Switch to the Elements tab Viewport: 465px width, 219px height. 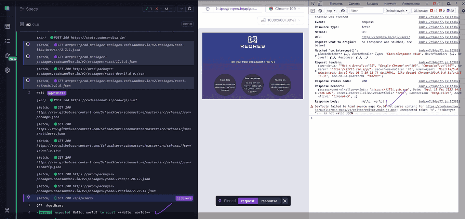(x=336, y=4)
